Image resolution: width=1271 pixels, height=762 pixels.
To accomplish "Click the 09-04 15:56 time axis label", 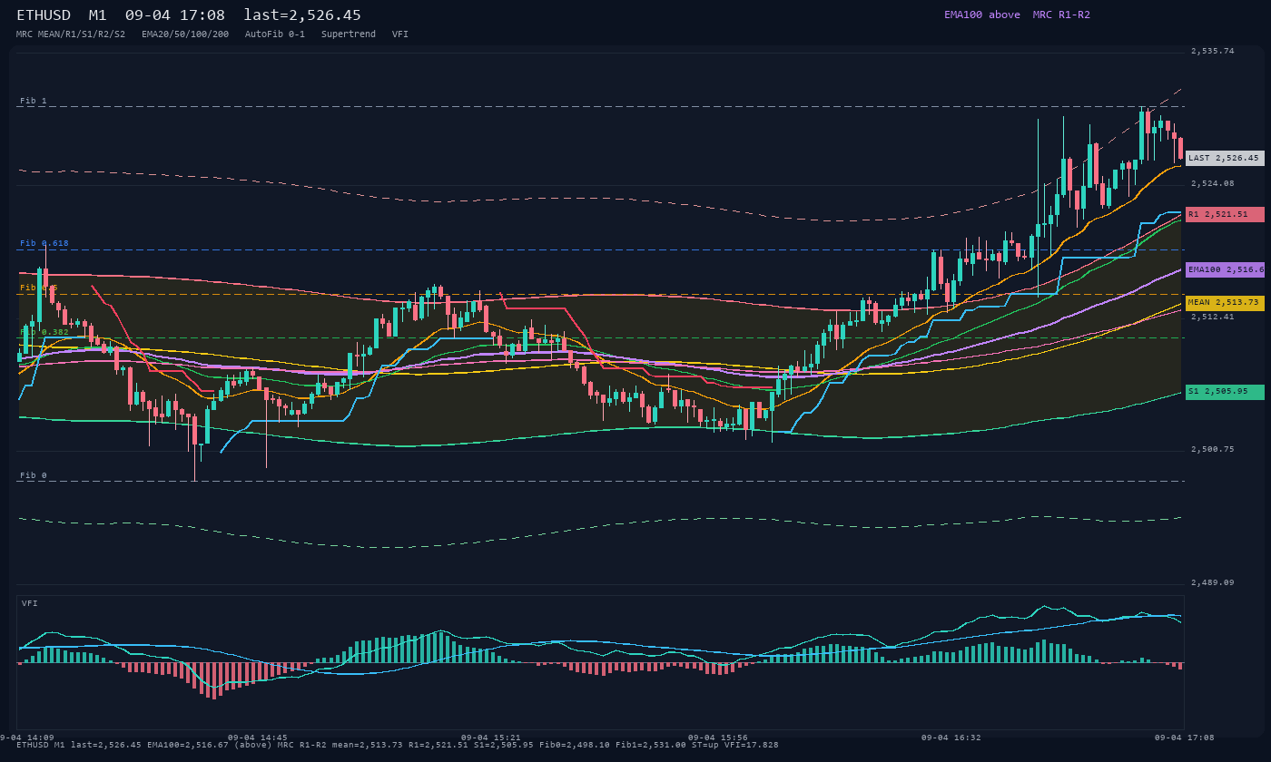I will (x=717, y=738).
